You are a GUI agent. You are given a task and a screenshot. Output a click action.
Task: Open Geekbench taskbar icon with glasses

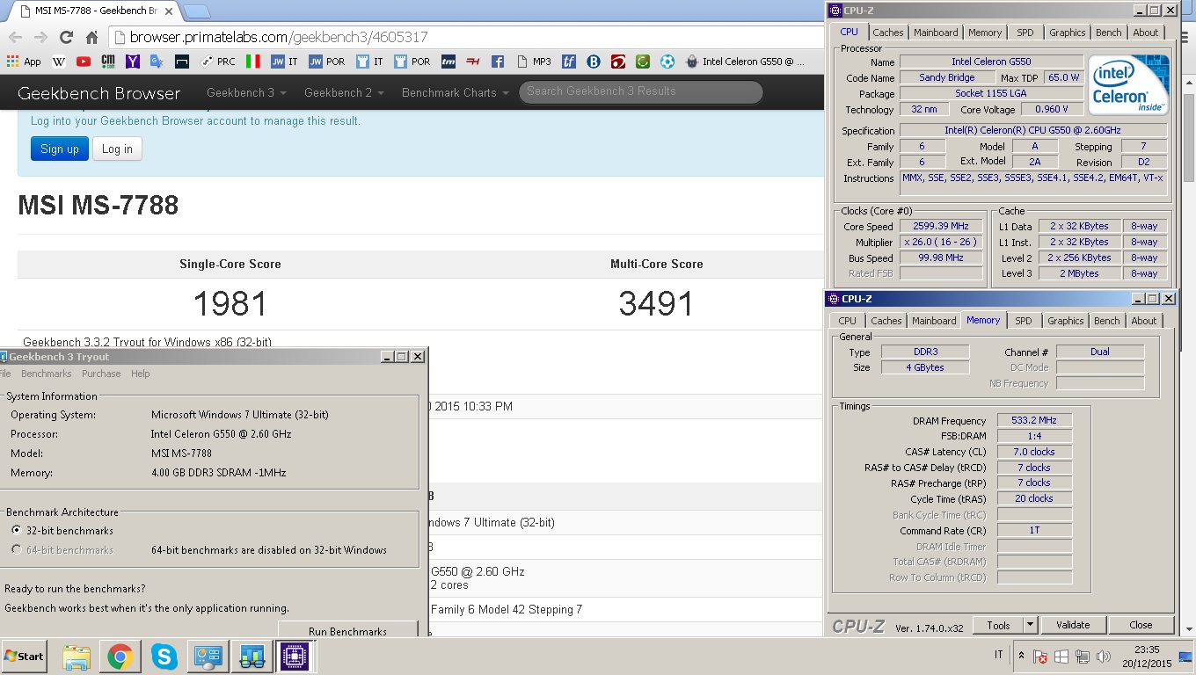252,657
